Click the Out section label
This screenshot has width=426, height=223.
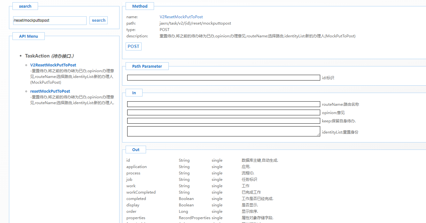136,150
